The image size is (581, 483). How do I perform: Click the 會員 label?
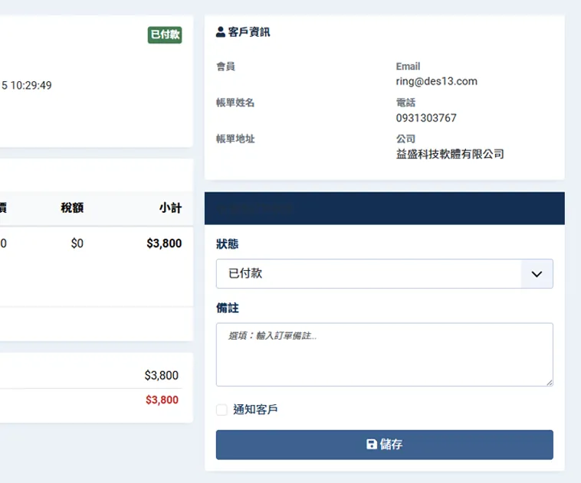tap(225, 67)
